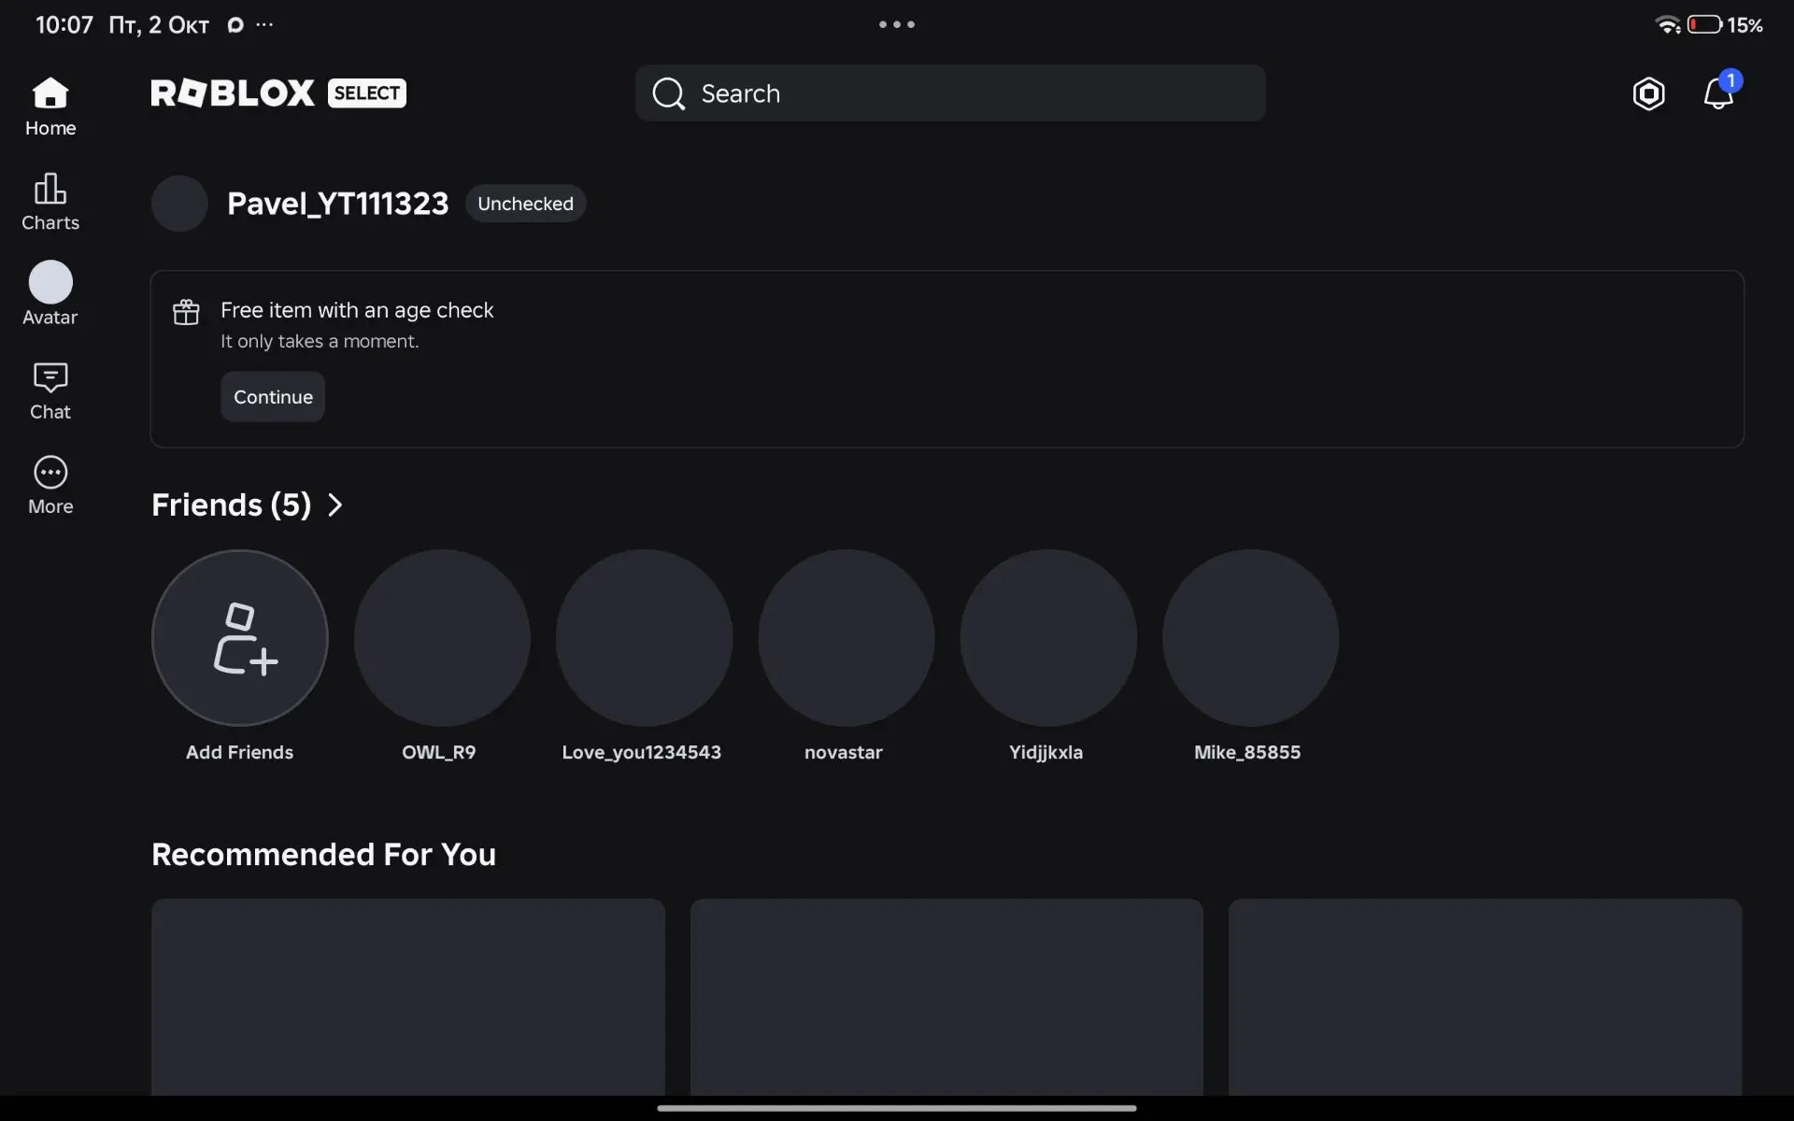The height and width of the screenshot is (1121, 1794).
Task: Open Pavel_YT111323 profile name
Action: [x=337, y=204]
